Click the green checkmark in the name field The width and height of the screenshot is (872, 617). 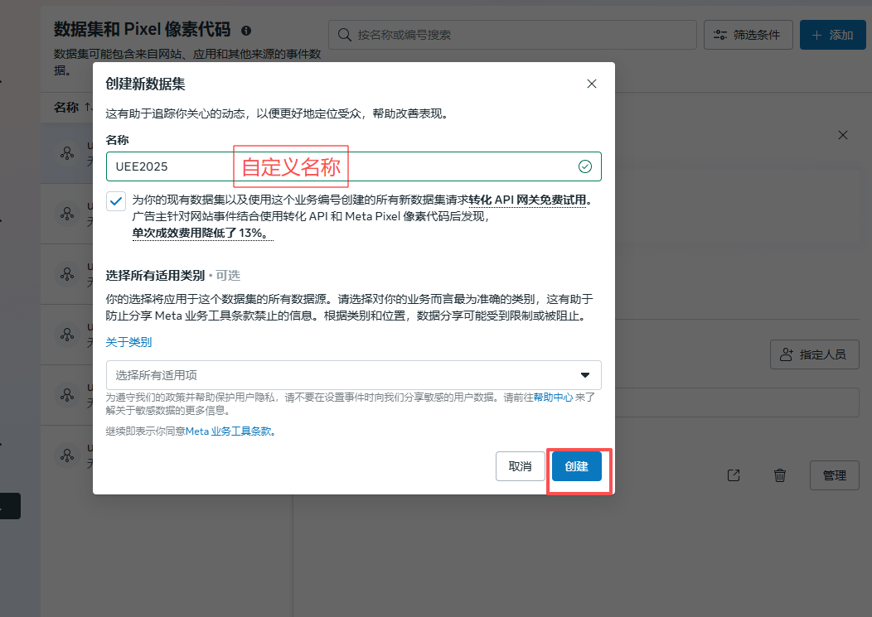coord(585,166)
